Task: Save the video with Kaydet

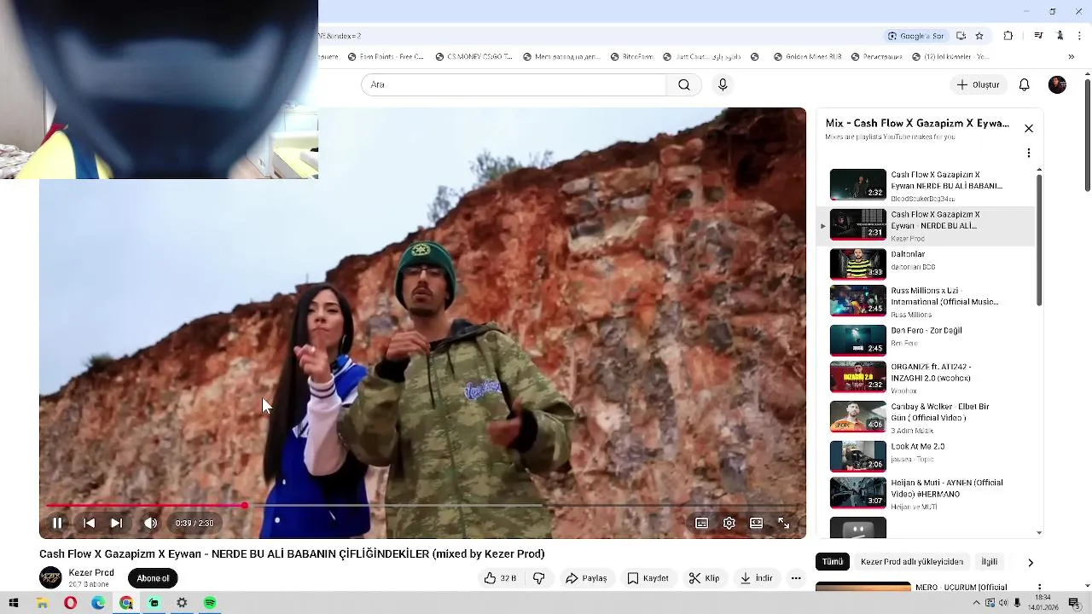Action: [648, 578]
